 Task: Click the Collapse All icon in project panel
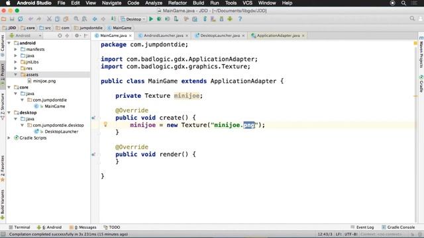pos(67,35)
